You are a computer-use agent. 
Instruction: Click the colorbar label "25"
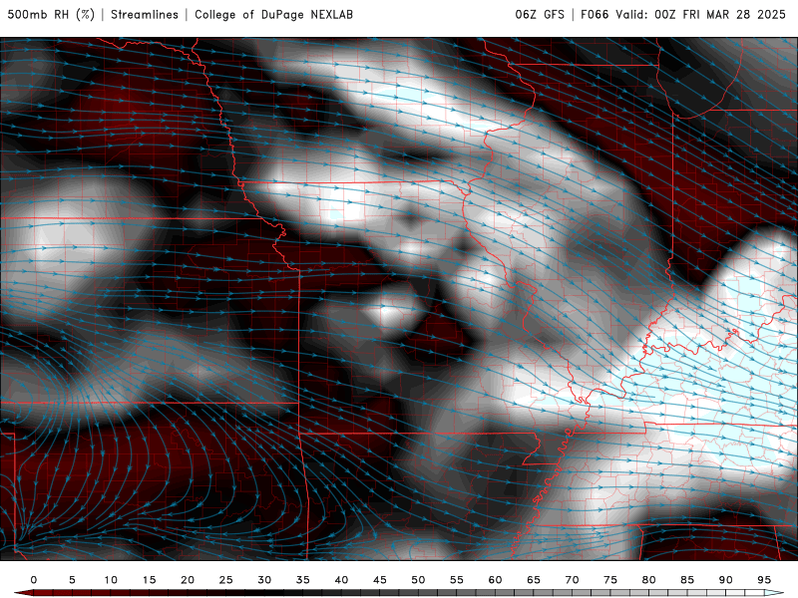pyautogui.click(x=226, y=580)
